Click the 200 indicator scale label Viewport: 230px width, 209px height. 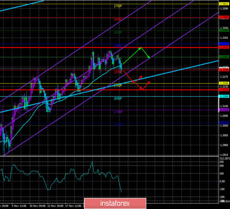point(221,166)
